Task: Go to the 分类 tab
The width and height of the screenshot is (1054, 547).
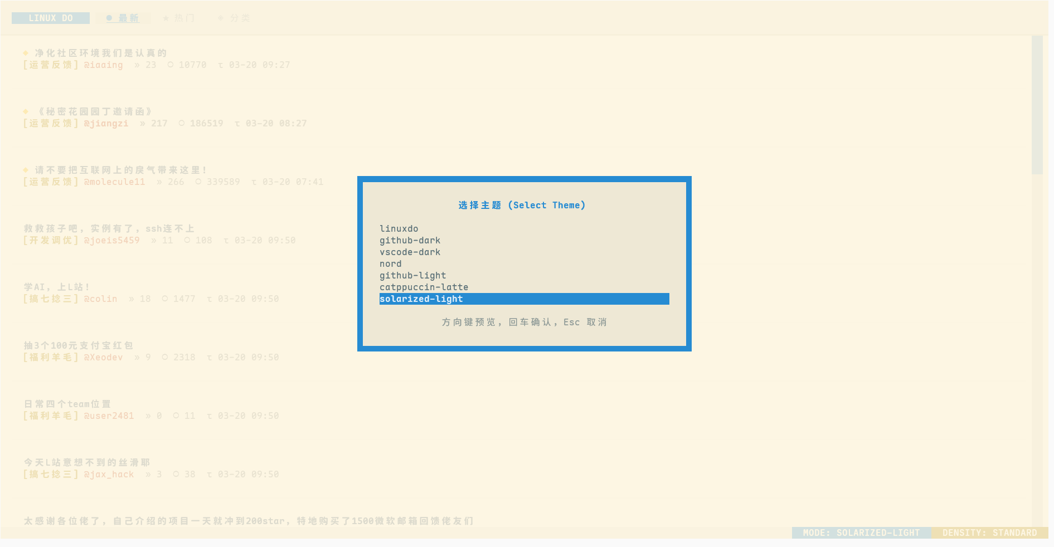Action: (x=234, y=18)
